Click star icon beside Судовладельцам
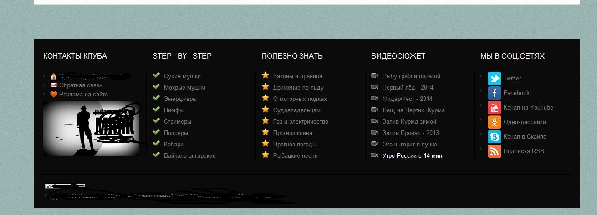Image resolution: width=597 pixels, height=215 pixels. point(265,109)
